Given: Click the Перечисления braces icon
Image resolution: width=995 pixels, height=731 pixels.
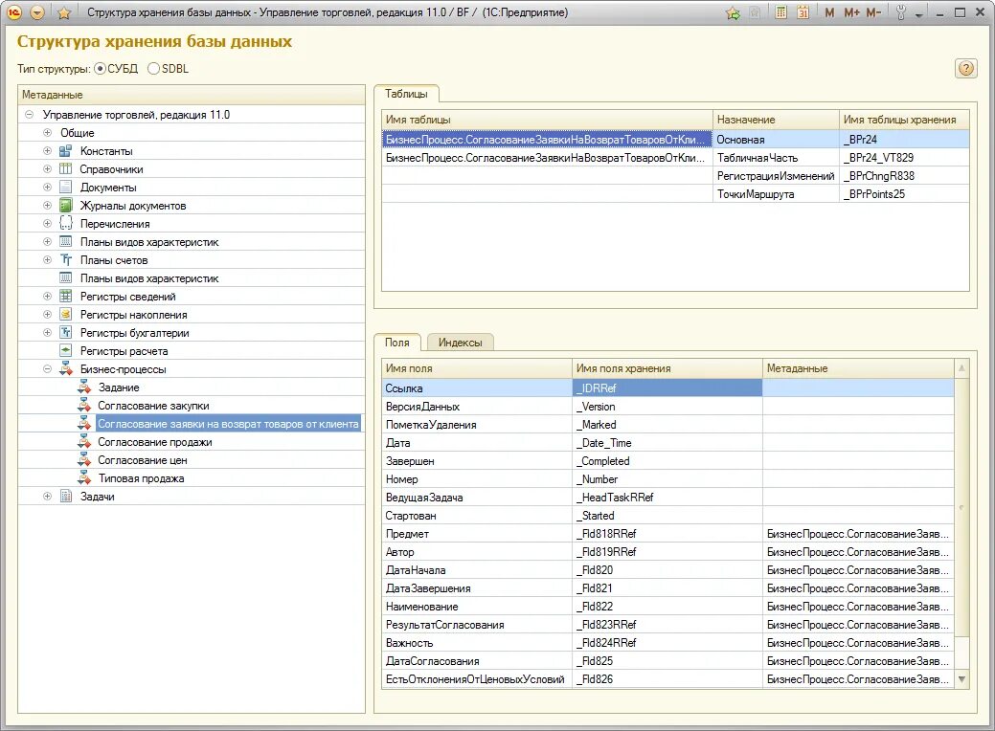Looking at the screenshot, I should pos(65,224).
